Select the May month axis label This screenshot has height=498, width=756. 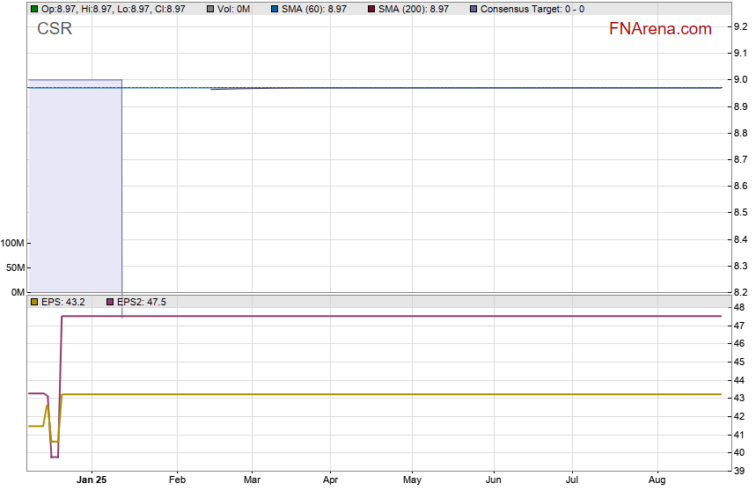pyautogui.click(x=412, y=480)
